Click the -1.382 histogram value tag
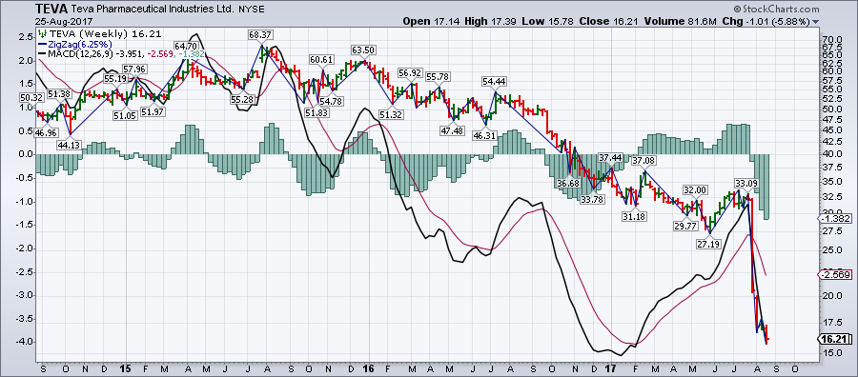858x377 pixels. tap(833, 219)
